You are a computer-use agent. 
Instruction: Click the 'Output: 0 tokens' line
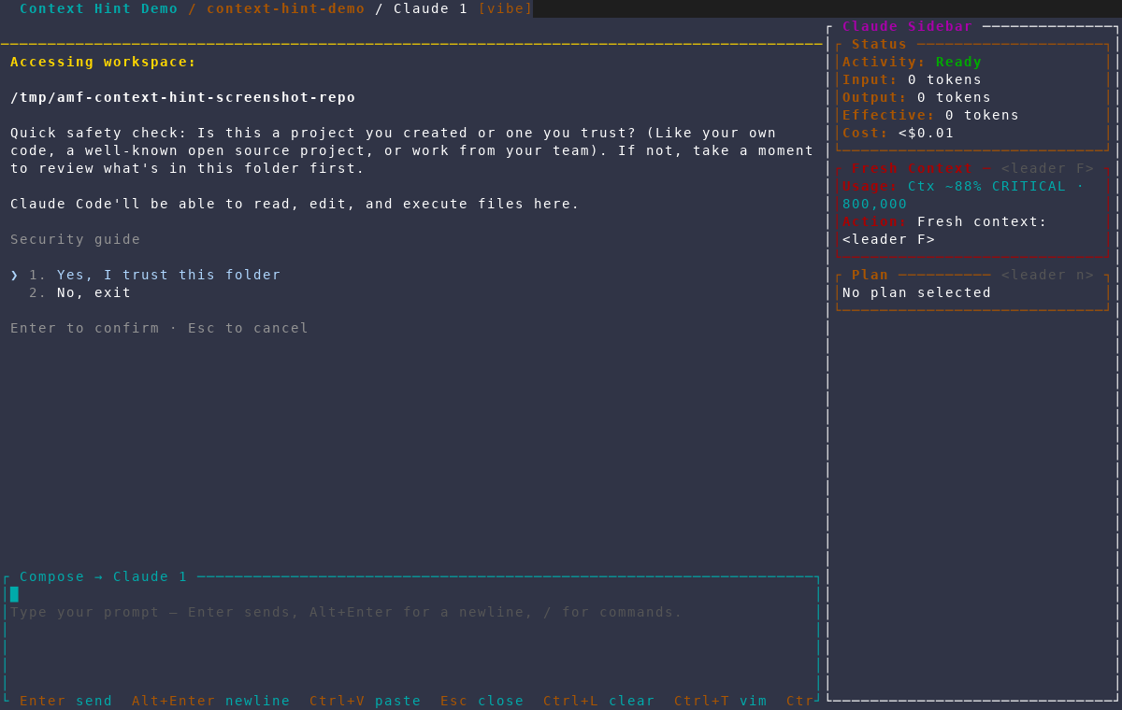917,97
